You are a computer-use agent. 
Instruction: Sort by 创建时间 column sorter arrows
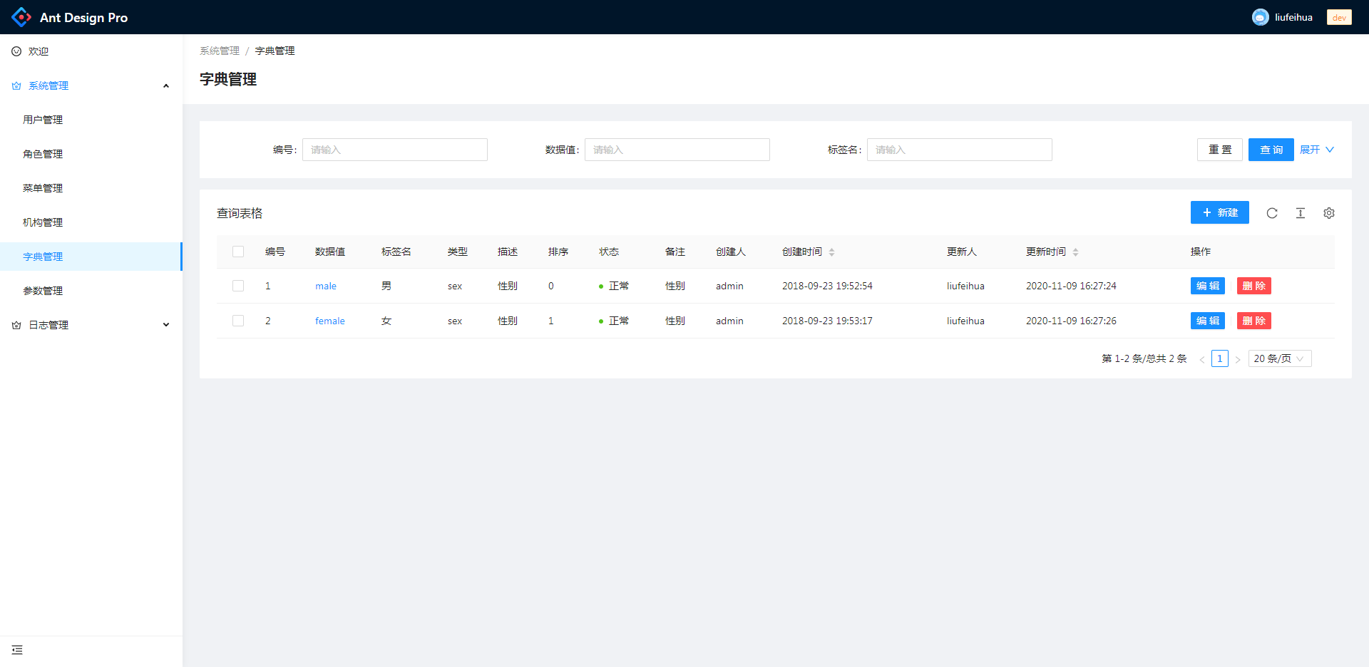[x=831, y=252]
